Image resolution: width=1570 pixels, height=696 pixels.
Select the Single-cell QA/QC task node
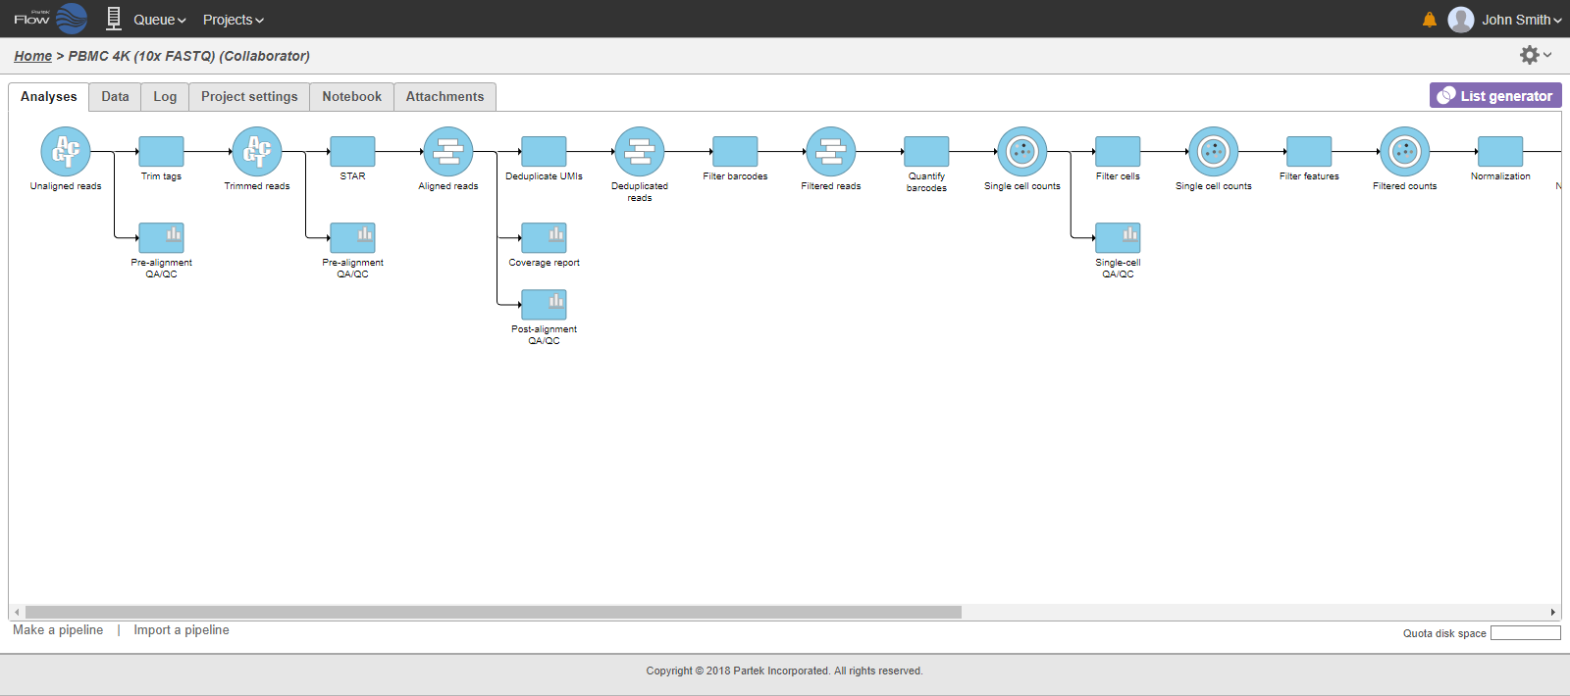[1118, 238]
